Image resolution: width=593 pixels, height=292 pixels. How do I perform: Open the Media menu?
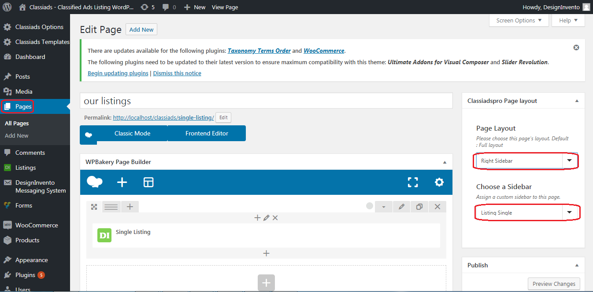[35, 91]
